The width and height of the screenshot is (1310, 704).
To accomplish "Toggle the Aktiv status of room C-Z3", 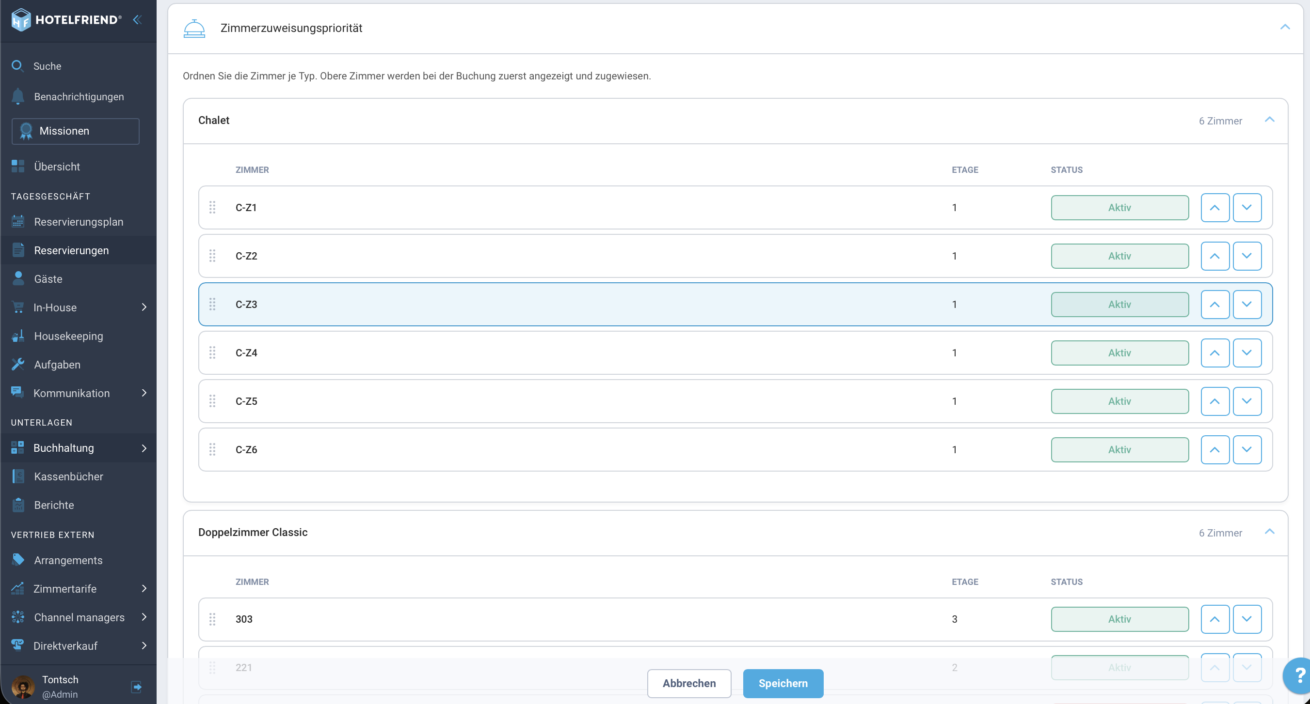I will point(1120,304).
